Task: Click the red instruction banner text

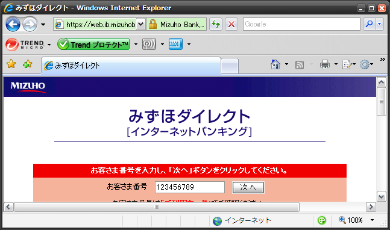Action: 189,170
